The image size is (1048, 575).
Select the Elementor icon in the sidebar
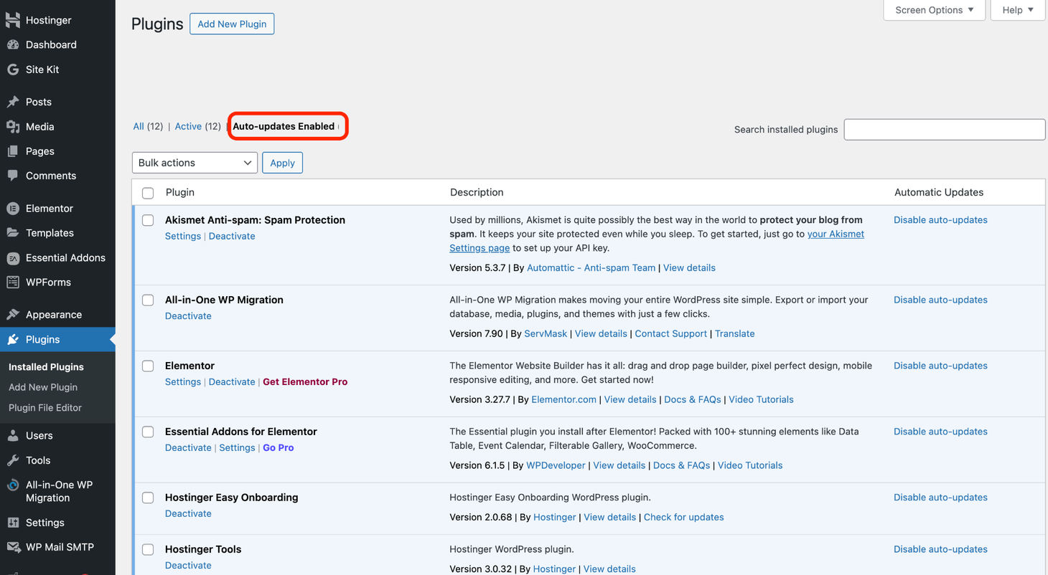14,208
